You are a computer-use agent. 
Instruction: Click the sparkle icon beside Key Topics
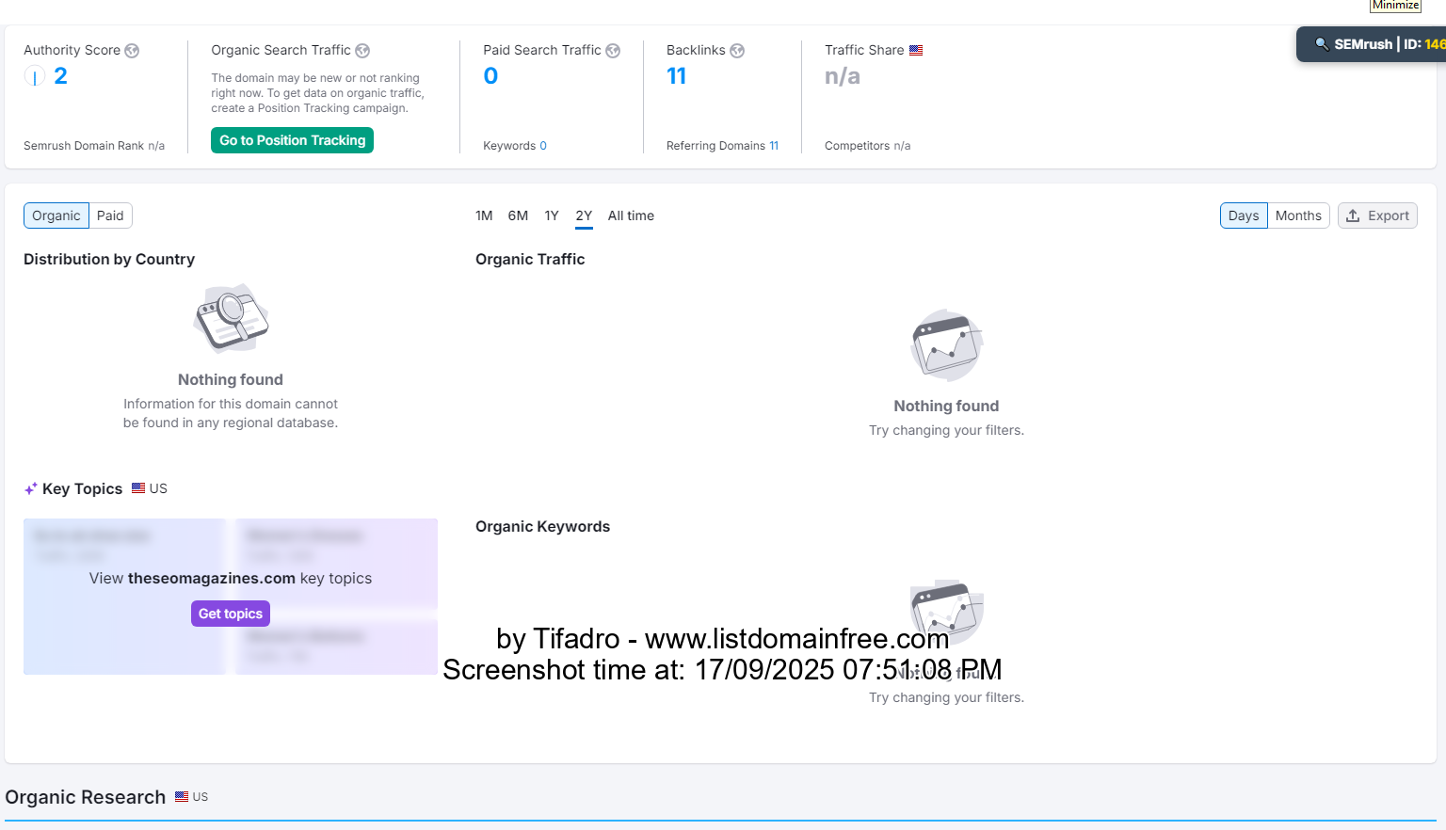31,488
